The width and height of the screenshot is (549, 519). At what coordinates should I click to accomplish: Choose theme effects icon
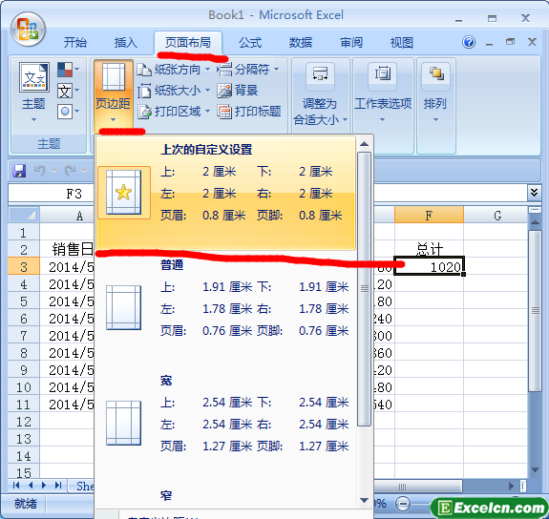68,112
